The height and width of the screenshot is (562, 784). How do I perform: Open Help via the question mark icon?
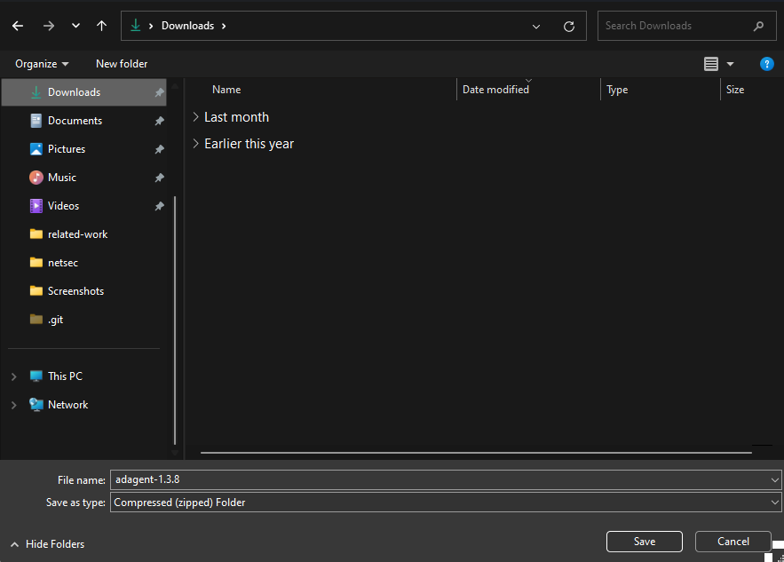point(766,63)
